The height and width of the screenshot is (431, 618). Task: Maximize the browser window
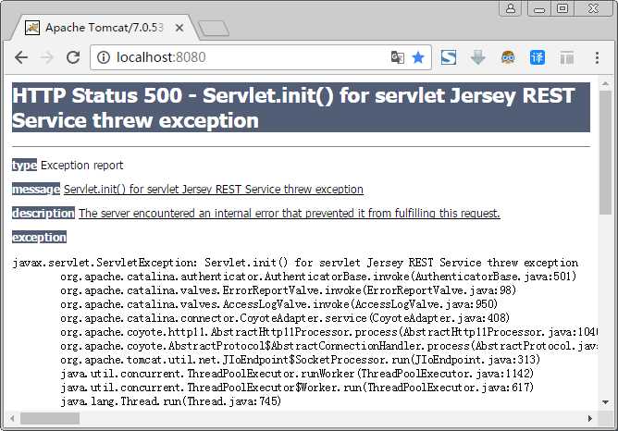[x=562, y=8]
